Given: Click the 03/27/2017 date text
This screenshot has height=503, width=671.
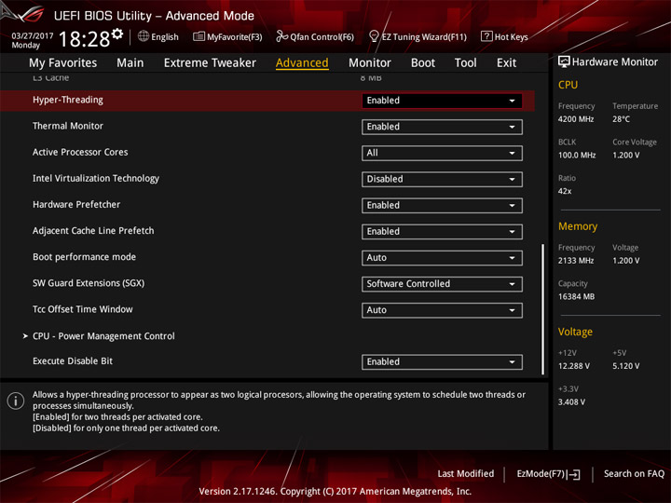Looking at the screenshot, I should (x=32, y=35).
